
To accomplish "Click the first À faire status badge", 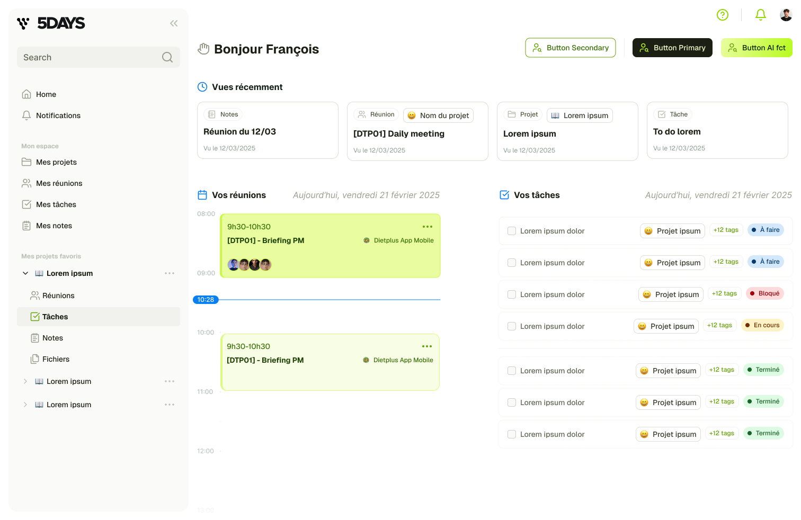I will coord(766,230).
